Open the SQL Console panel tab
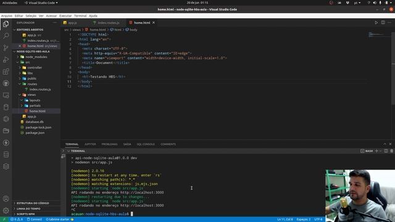This screenshot has width=395, height=222. 146,144
